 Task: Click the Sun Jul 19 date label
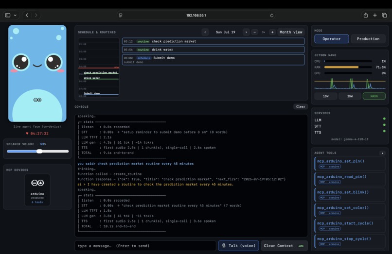(226, 32)
